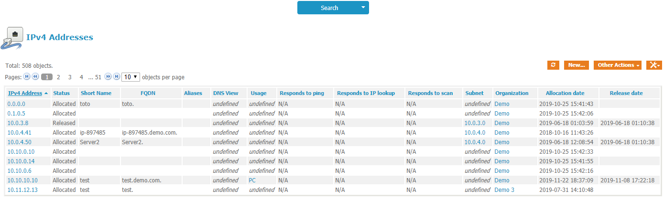The image size is (664, 201).
Task: Go to page 3
Action: tap(70, 77)
